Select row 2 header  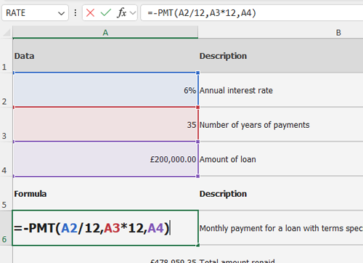(x=6, y=90)
